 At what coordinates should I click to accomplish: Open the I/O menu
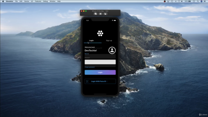coord(32,1)
